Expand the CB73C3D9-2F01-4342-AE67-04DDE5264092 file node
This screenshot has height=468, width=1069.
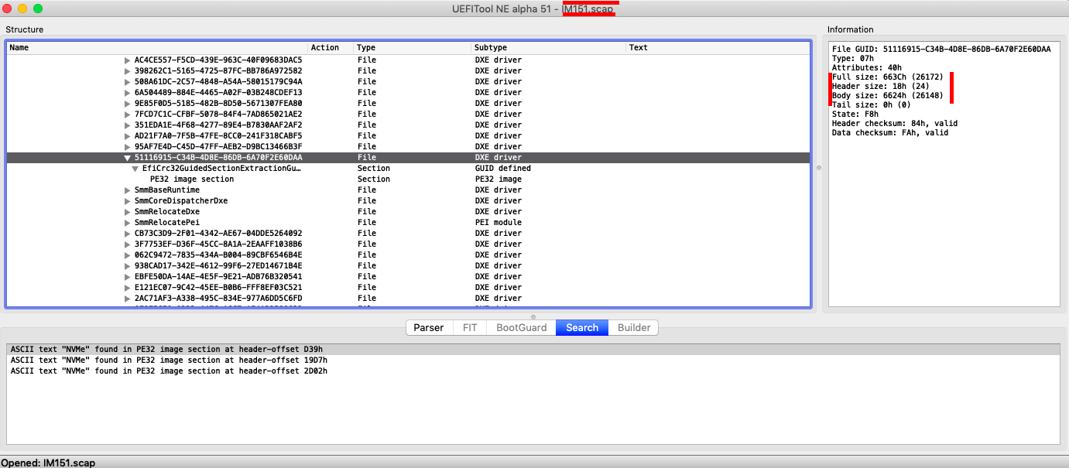click(128, 233)
